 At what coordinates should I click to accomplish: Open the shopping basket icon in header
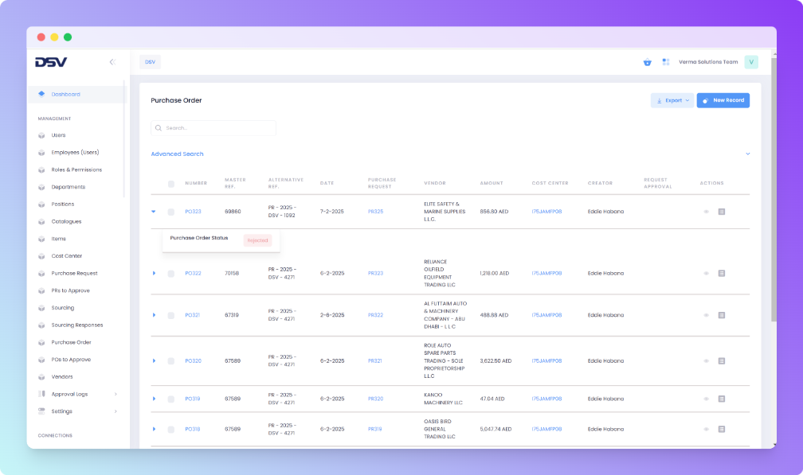647,62
